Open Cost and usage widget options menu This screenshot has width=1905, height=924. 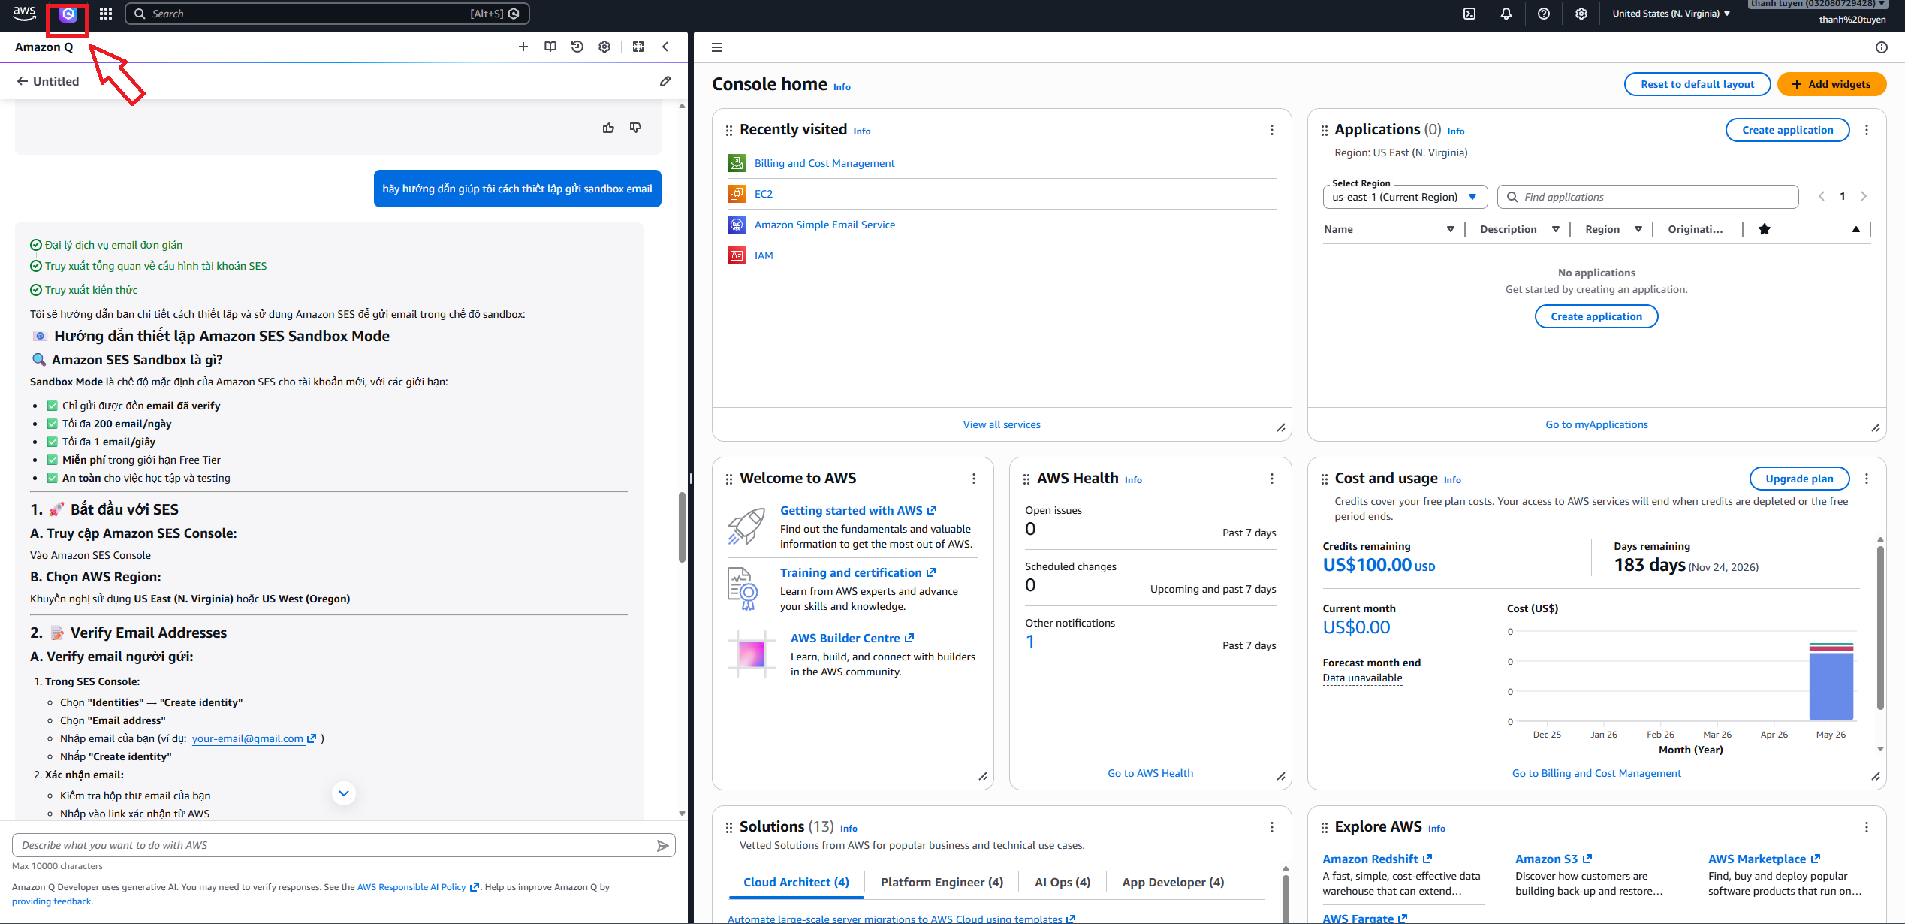click(x=1867, y=479)
